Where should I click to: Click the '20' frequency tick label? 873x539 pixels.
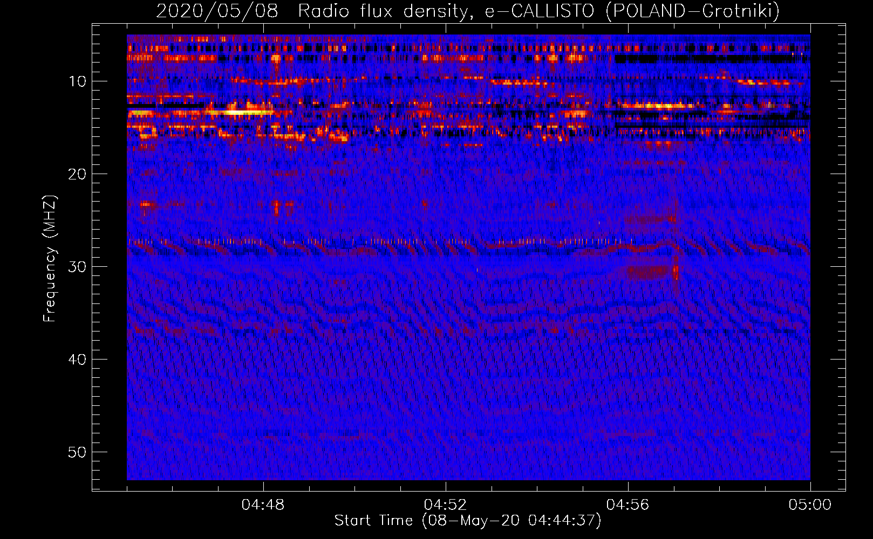click(x=78, y=174)
